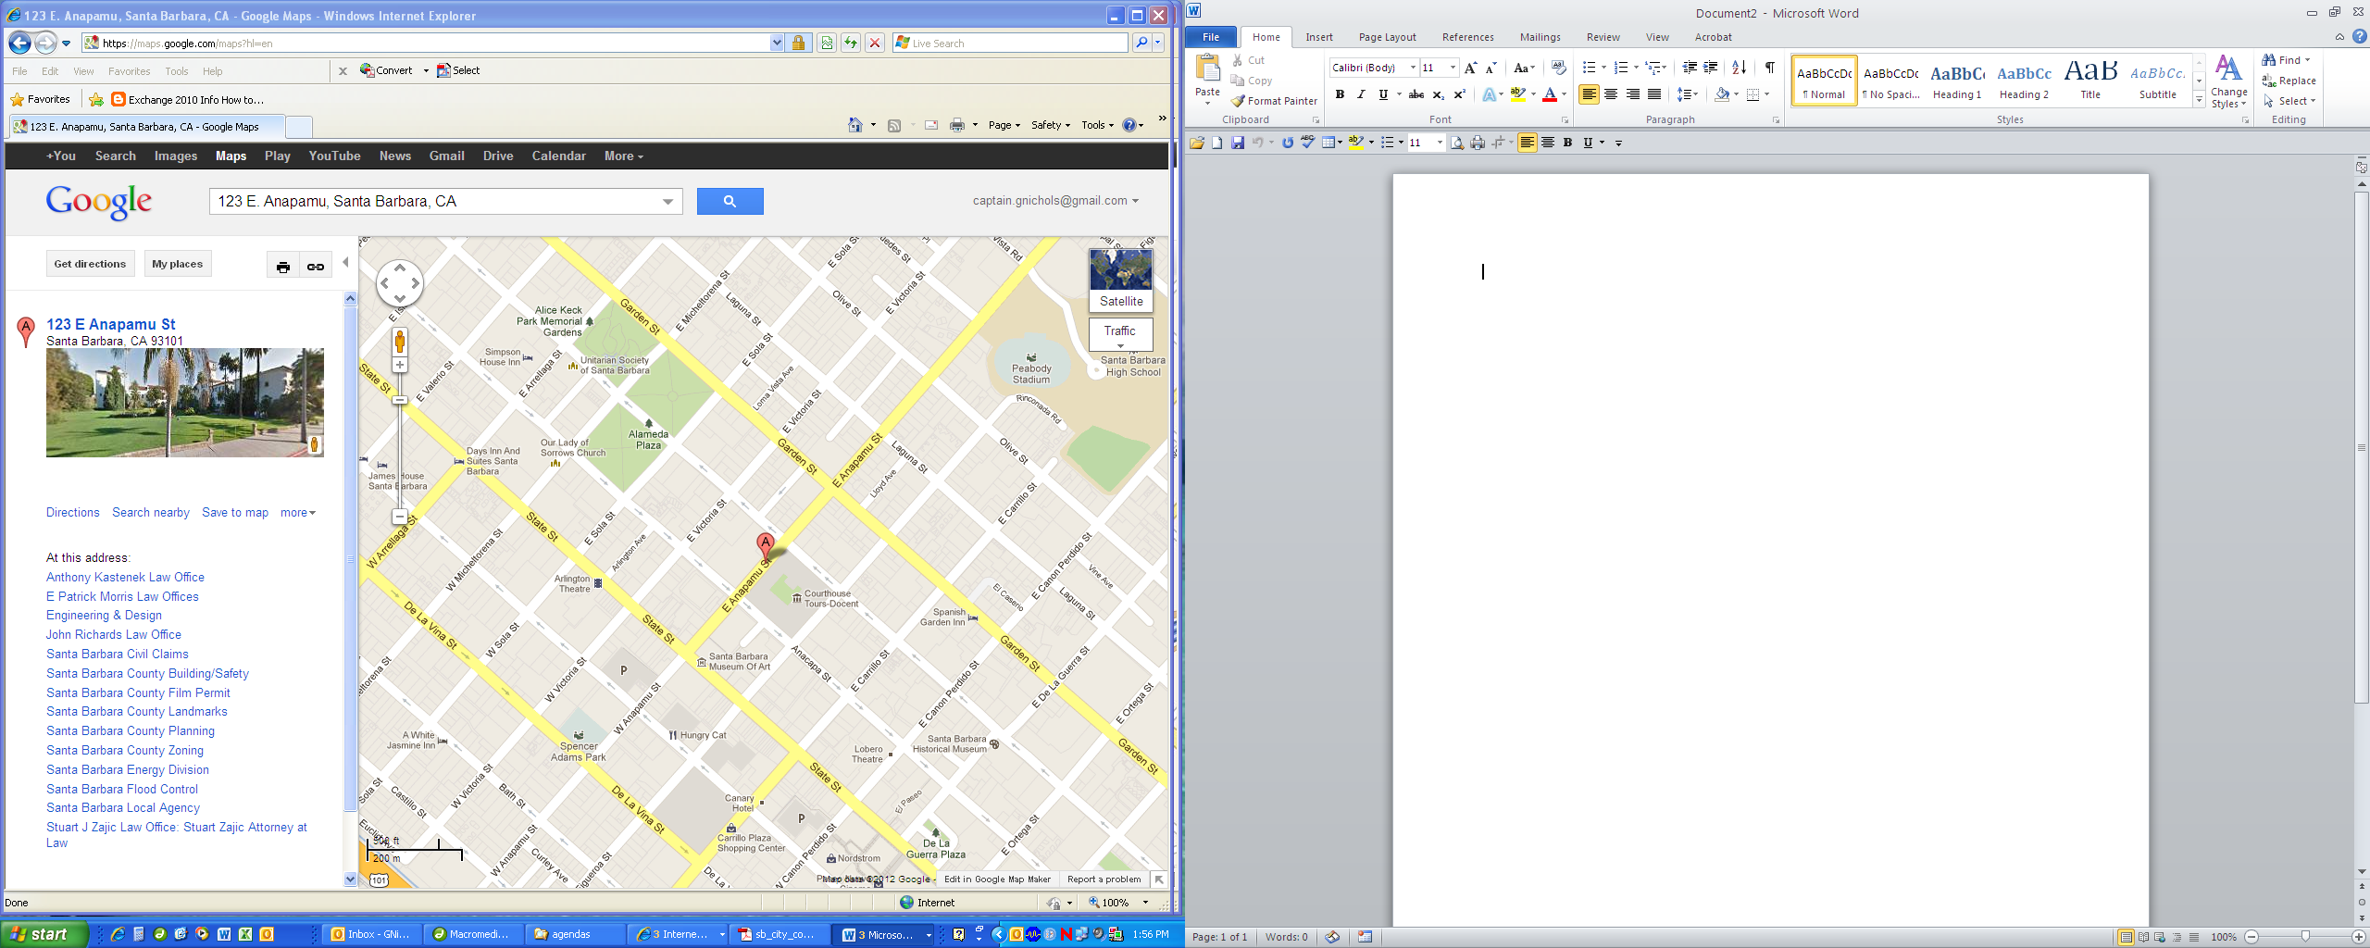Image resolution: width=2370 pixels, height=948 pixels.
Task: Increase indent in Word Paragraph group
Action: [x=1711, y=68]
